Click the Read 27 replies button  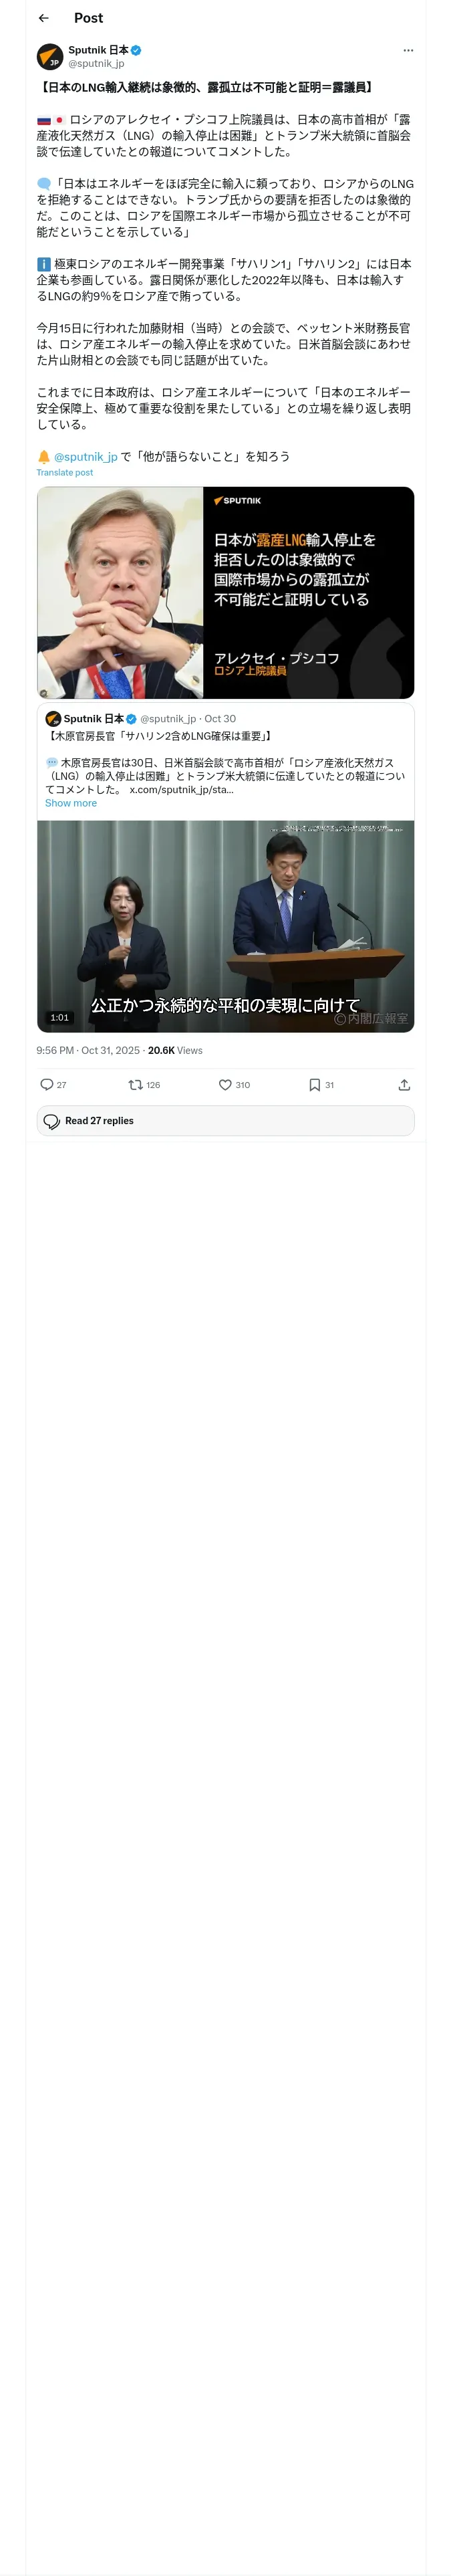click(x=225, y=1120)
